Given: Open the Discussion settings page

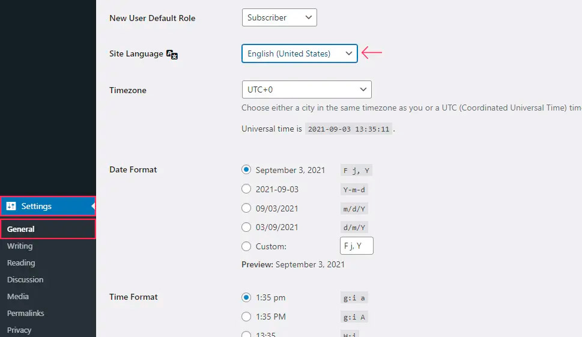Looking at the screenshot, I should pyautogui.click(x=25, y=279).
